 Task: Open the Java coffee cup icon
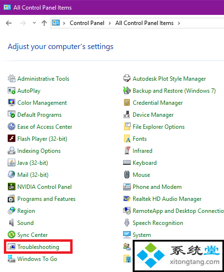coord(12,163)
